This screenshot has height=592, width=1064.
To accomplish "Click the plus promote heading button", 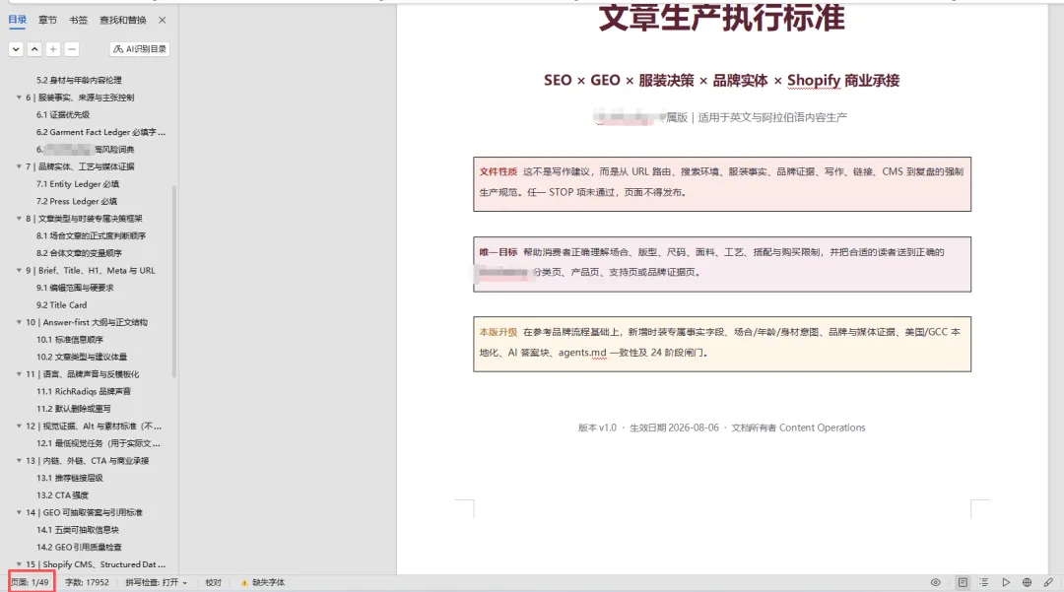I will [53, 49].
